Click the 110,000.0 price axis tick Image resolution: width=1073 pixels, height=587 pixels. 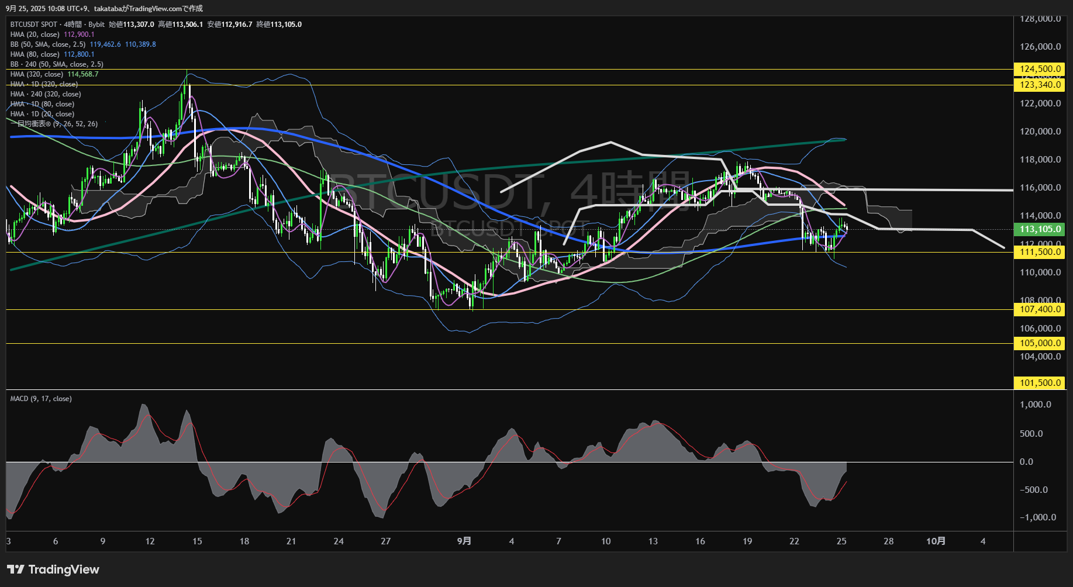1040,272
